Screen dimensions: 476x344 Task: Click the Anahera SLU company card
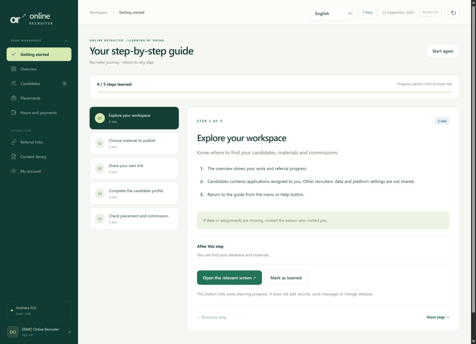pyautogui.click(x=39, y=311)
